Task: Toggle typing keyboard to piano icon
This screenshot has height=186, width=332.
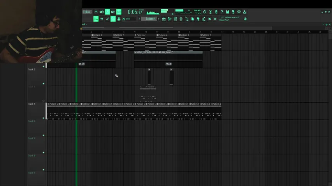Action: click(96, 19)
